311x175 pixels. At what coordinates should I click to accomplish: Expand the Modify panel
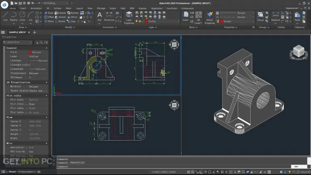(x=70, y=27)
